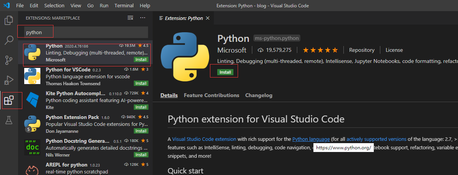
Task: Open the Search view in activity bar
Action: tap(8, 40)
